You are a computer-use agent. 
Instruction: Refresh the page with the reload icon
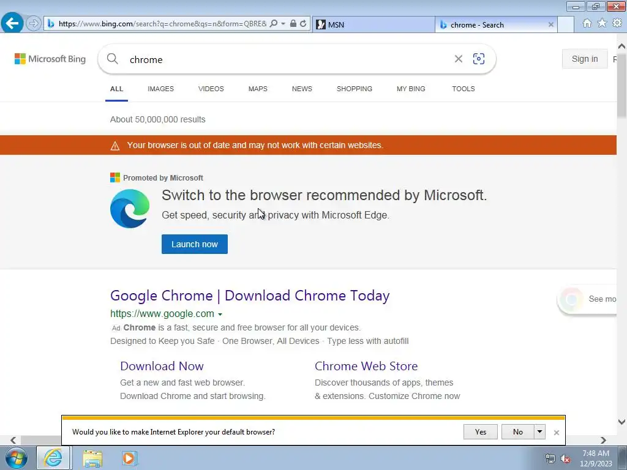tap(303, 24)
